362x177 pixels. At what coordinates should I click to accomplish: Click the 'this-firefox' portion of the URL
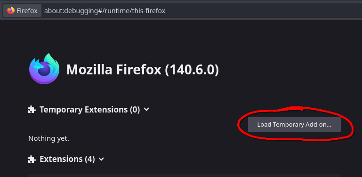point(149,11)
